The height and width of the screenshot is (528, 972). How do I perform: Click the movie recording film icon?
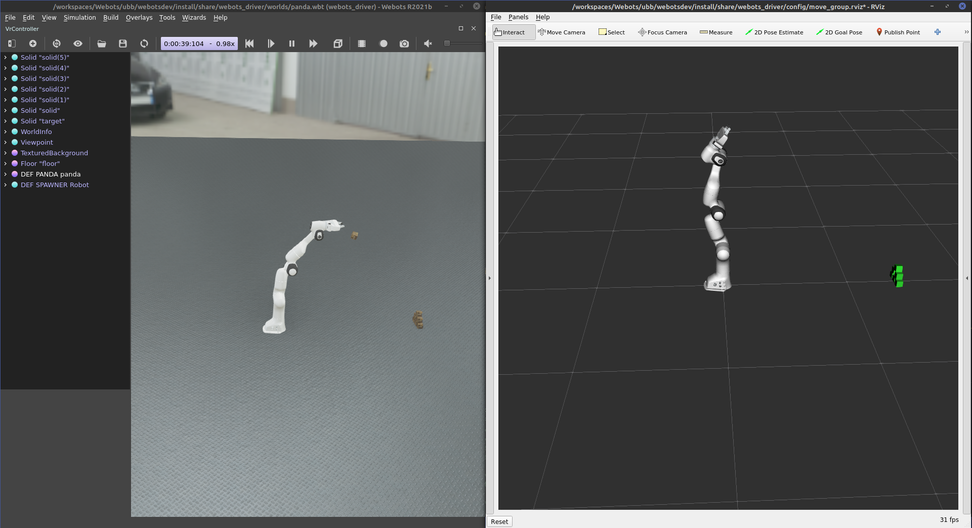pos(362,43)
